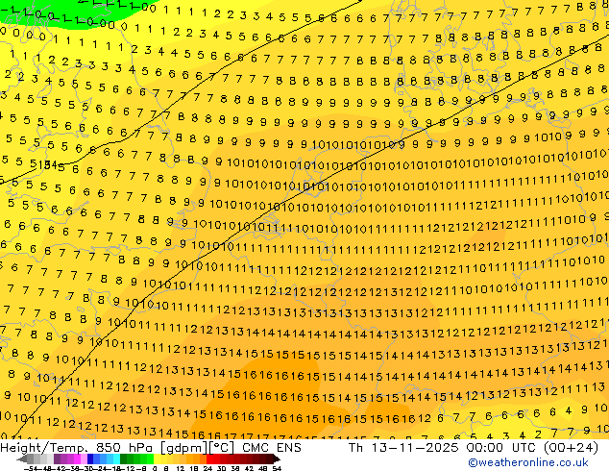Click the darkest purple legend swatch
Viewport: 609px width, 471px height.
(x=57, y=459)
